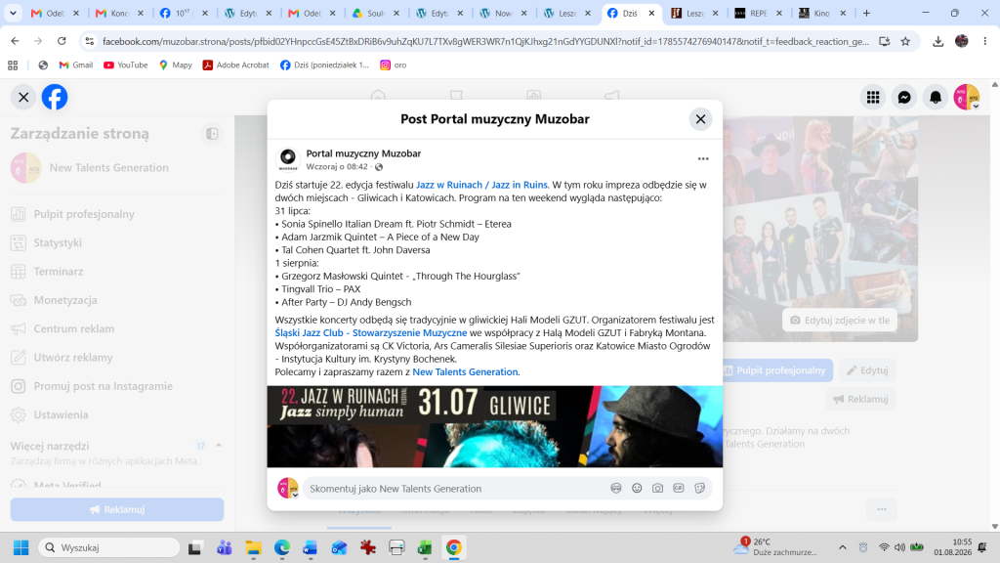Close the post view with the X beside the Facebook logo
Image resolution: width=1000 pixels, height=563 pixels.
click(x=23, y=97)
